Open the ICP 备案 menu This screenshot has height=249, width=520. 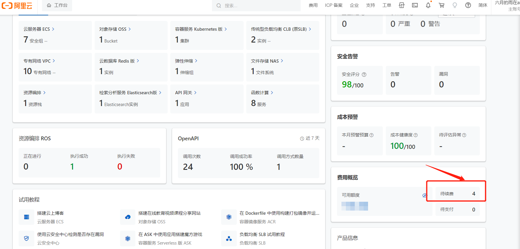point(334,5)
